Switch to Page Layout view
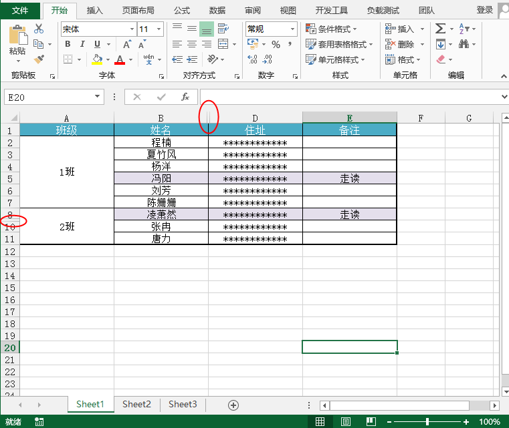The image size is (509, 428). (346, 421)
